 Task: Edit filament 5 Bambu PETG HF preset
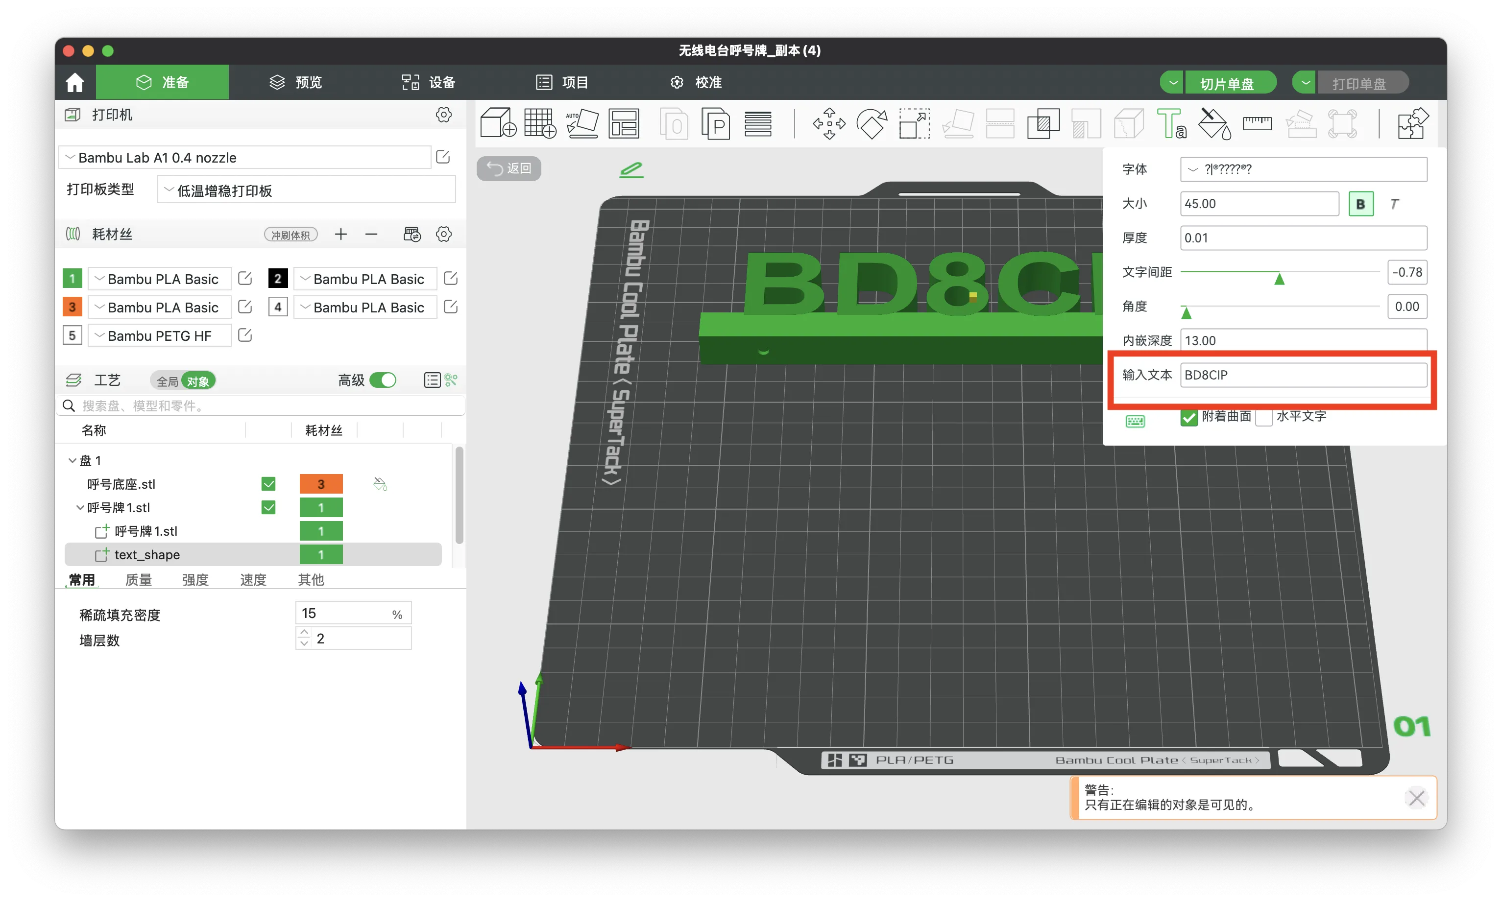point(245,335)
